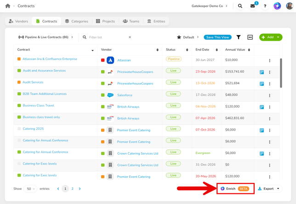The height and width of the screenshot is (204, 296).
Task: Click the Enrich BETA button
Action: tap(235, 188)
